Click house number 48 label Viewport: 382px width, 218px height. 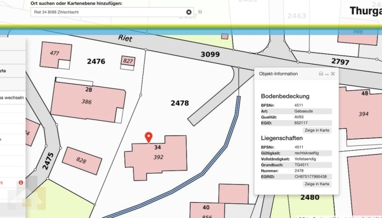(364, 93)
